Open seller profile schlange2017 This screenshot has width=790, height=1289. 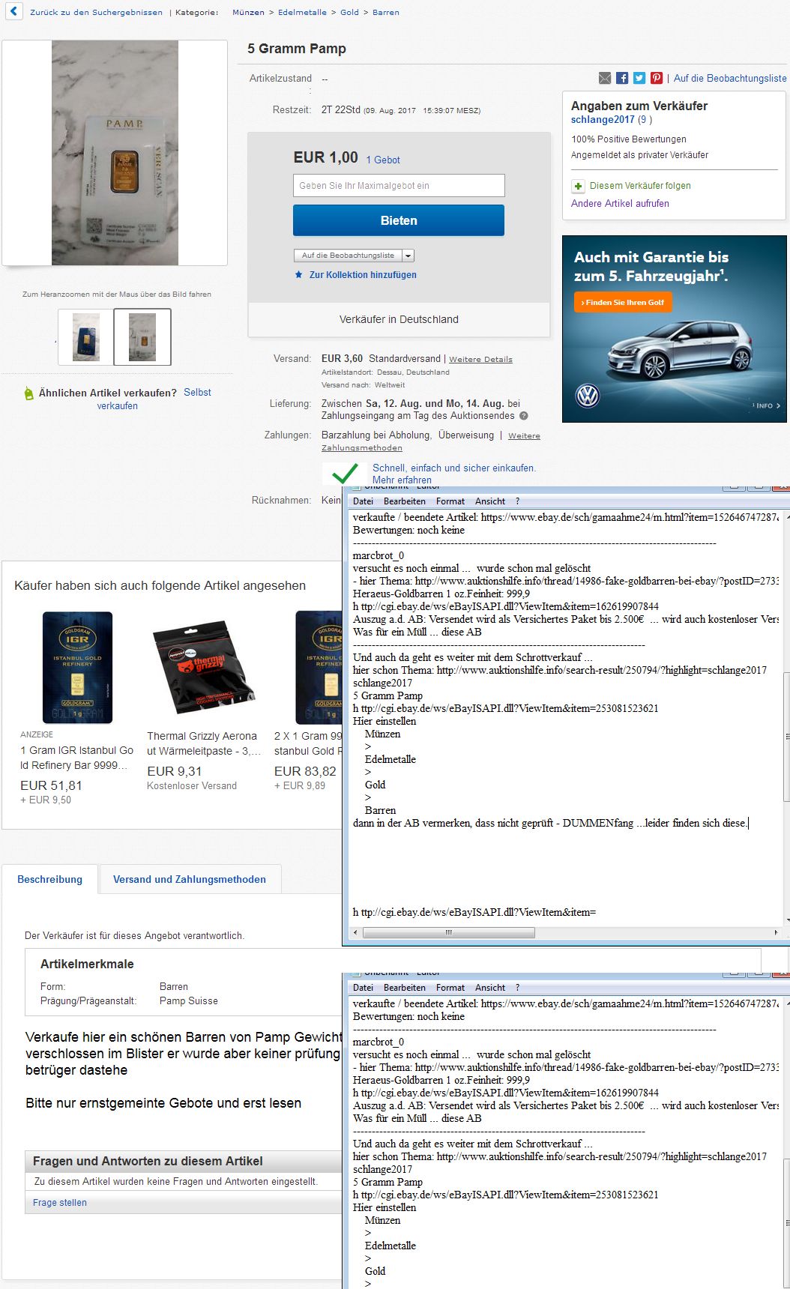click(603, 119)
